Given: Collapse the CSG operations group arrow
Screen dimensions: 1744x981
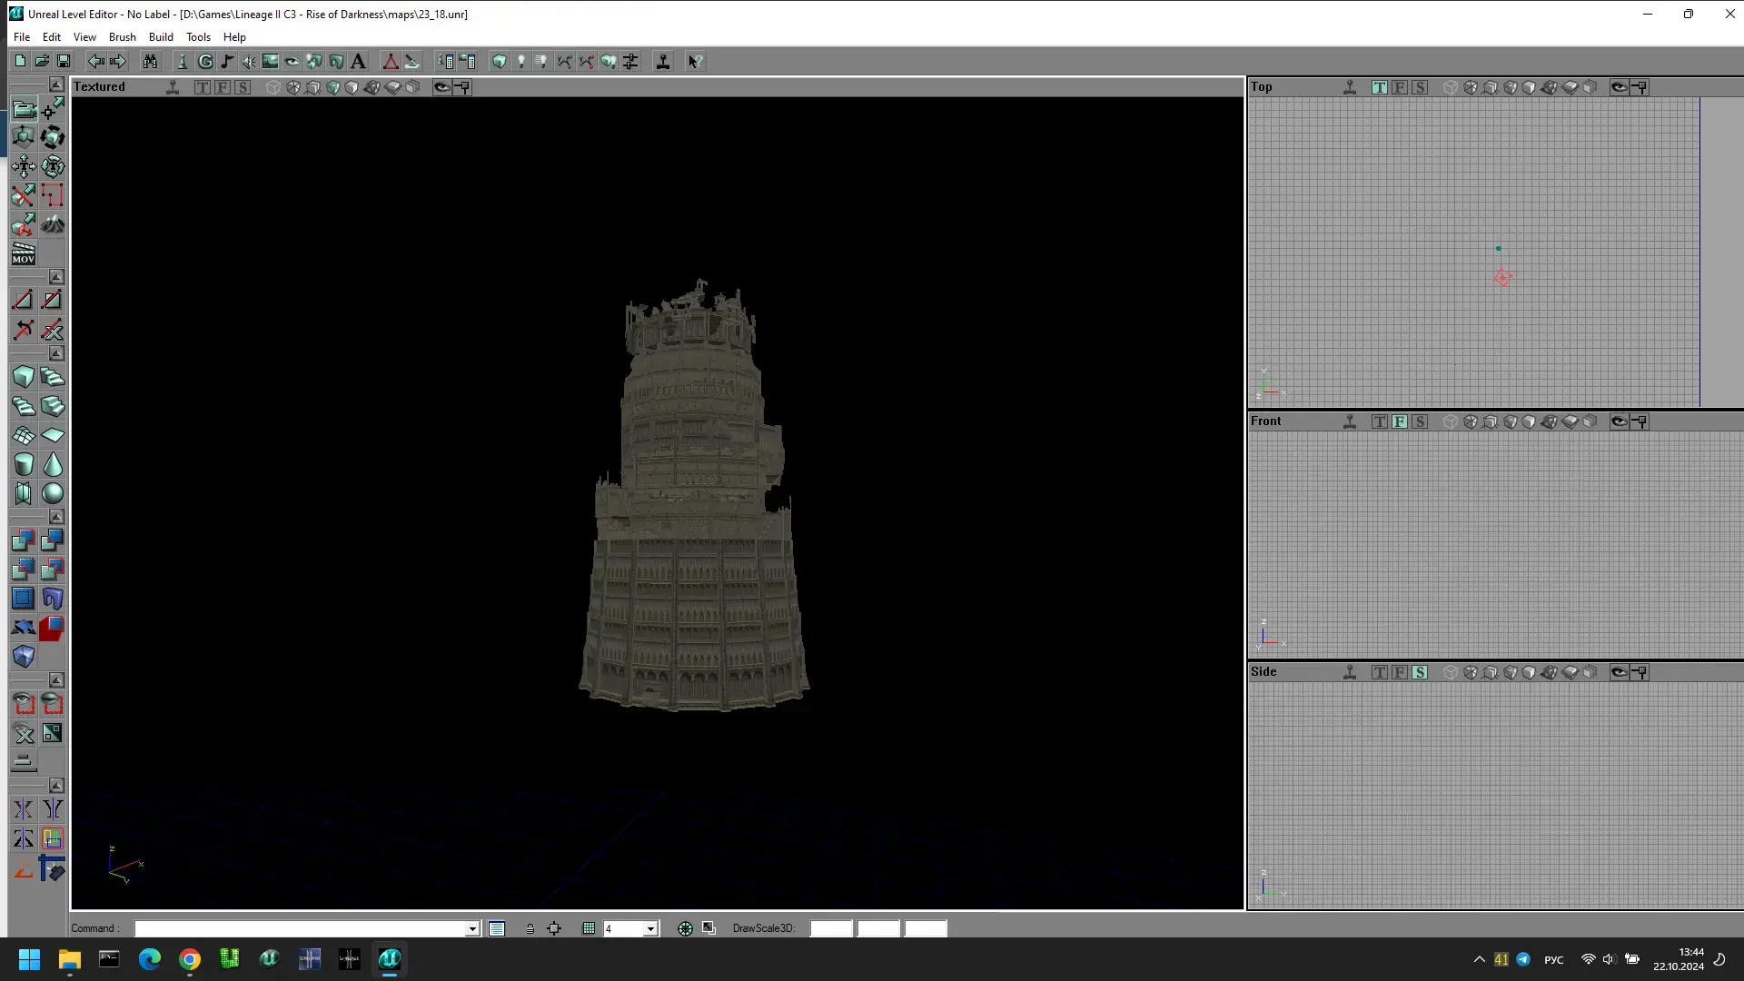Looking at the screenshot, I should 56,517.
